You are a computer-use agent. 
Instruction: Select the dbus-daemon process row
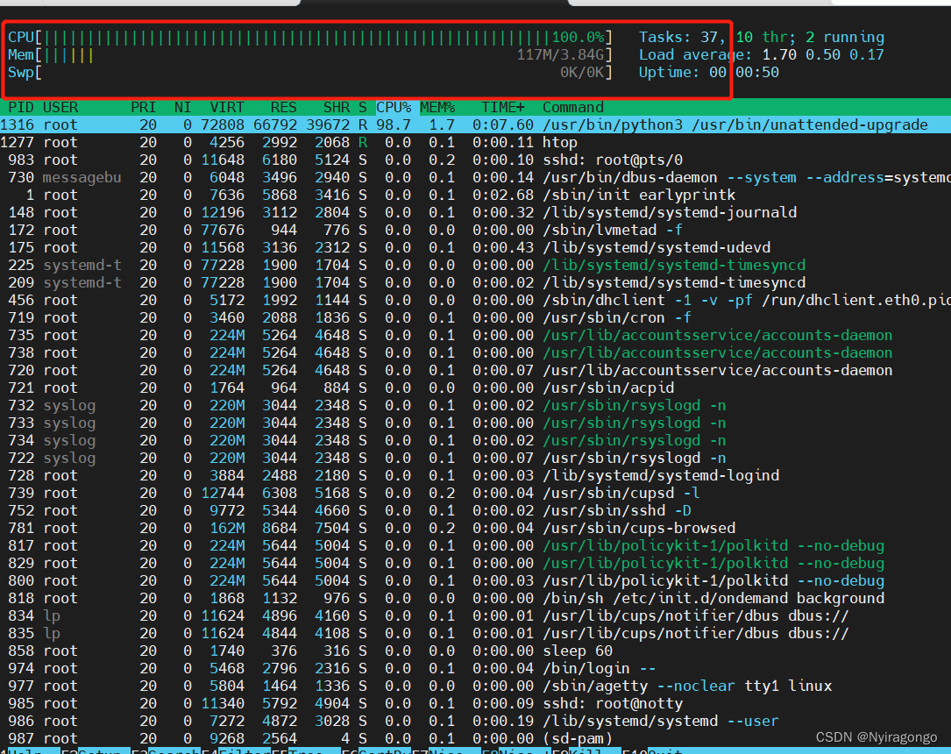tap(475, 178)
